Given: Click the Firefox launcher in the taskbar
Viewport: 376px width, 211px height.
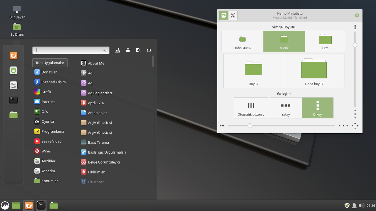Looking at the screenshot, I should tap(29, 205).
